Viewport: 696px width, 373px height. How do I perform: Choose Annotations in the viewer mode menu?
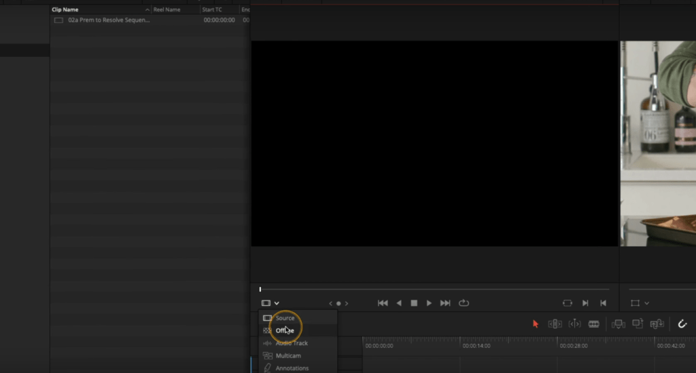pos(298,368)
